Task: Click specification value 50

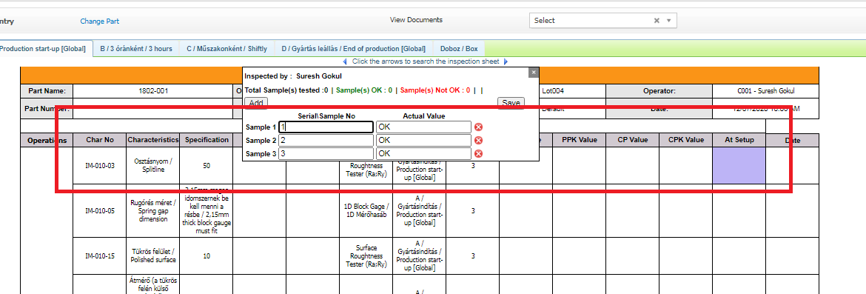Action: [x=207, y=165]
